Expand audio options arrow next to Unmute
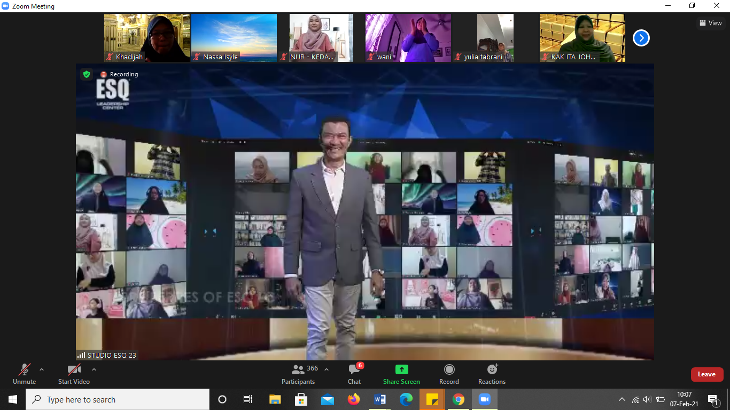 (42, 369)
